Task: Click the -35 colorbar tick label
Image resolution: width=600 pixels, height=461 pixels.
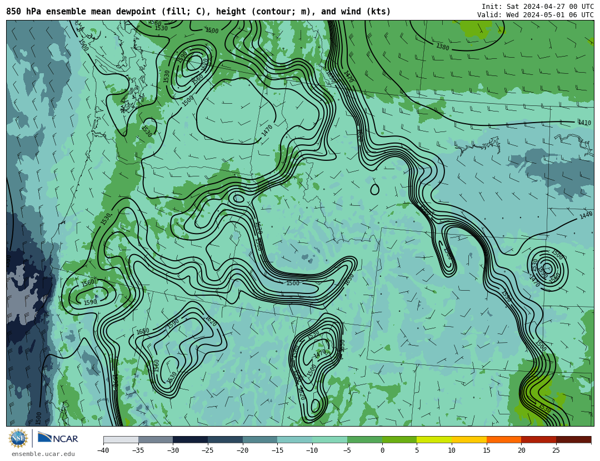Action: pyautogui.click(x=138, y=450)
